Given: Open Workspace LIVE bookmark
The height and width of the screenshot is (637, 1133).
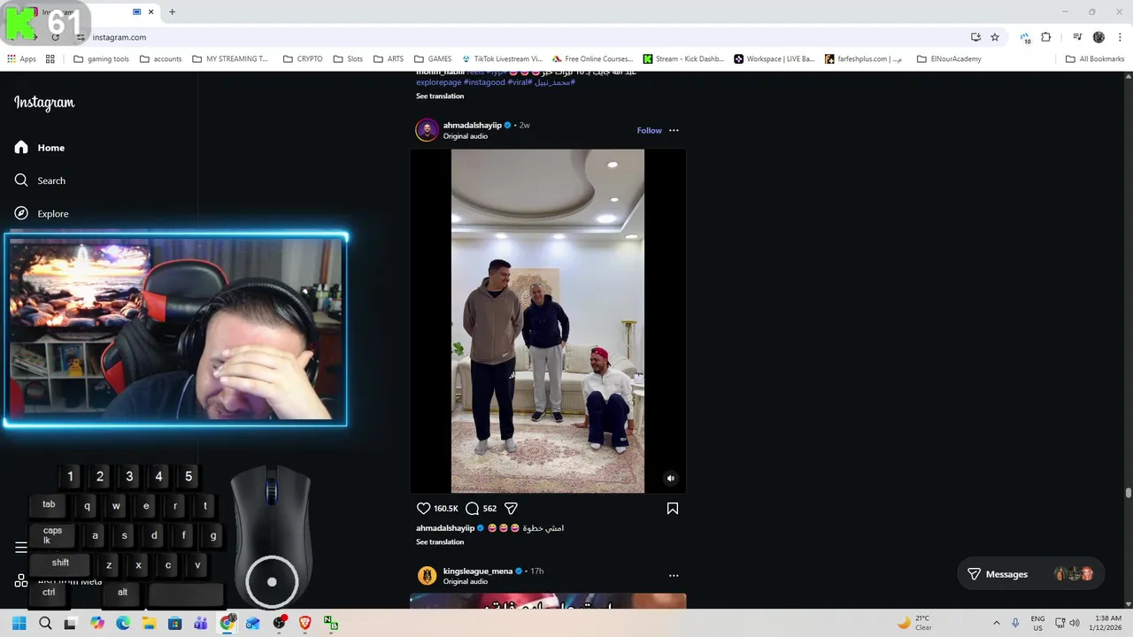Looking at the screenshot, I should click(x=775, y=59).
